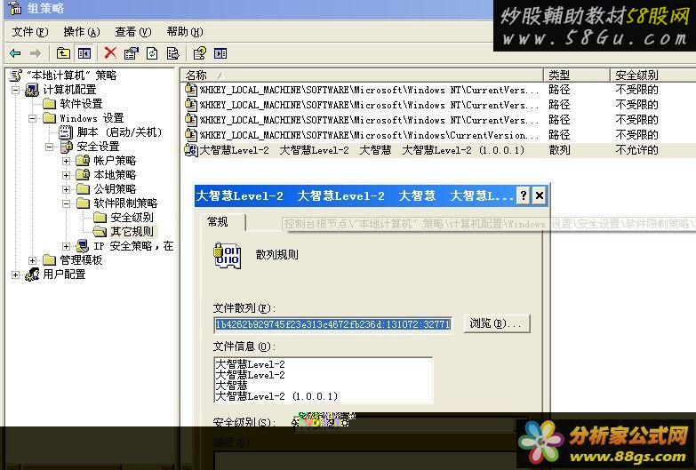Click the Forward arrow toolbar icon
The image size is (696, 470).
tap(35, 53)
